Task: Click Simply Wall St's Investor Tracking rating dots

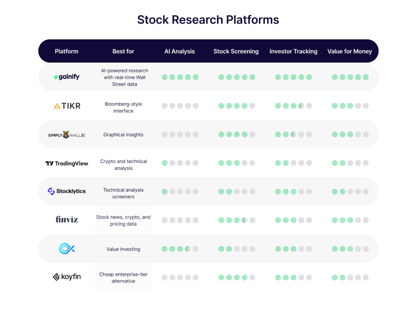Action: point(293,134)
